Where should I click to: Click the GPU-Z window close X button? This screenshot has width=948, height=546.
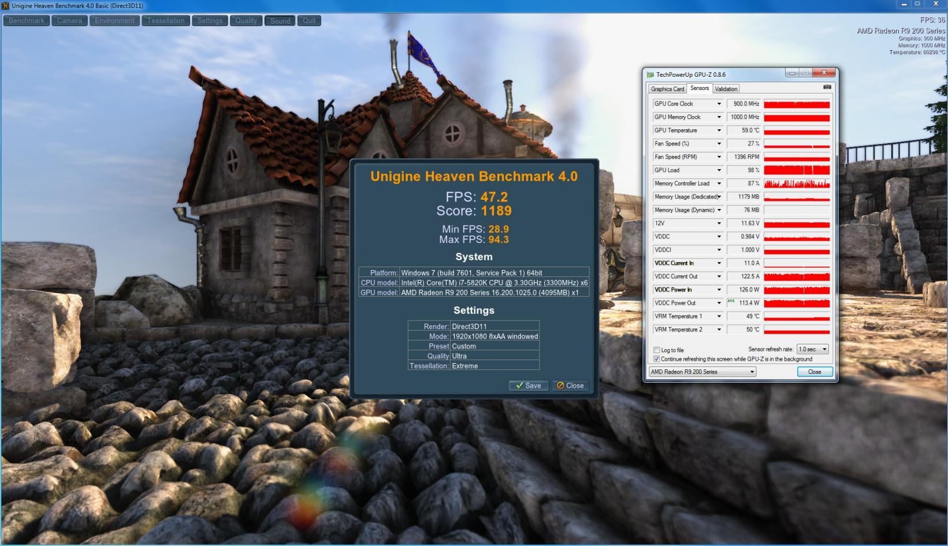(x=824, y=73)
